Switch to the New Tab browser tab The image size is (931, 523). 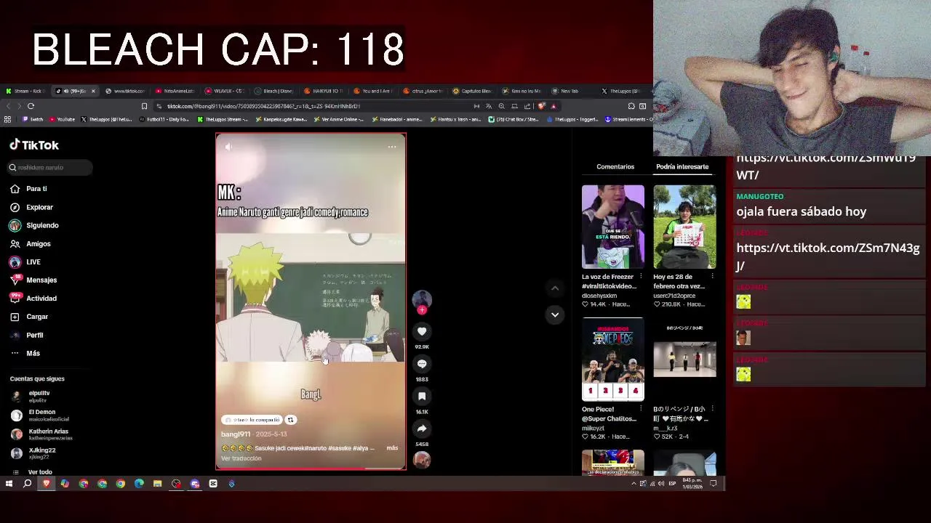tap(569, 91)
